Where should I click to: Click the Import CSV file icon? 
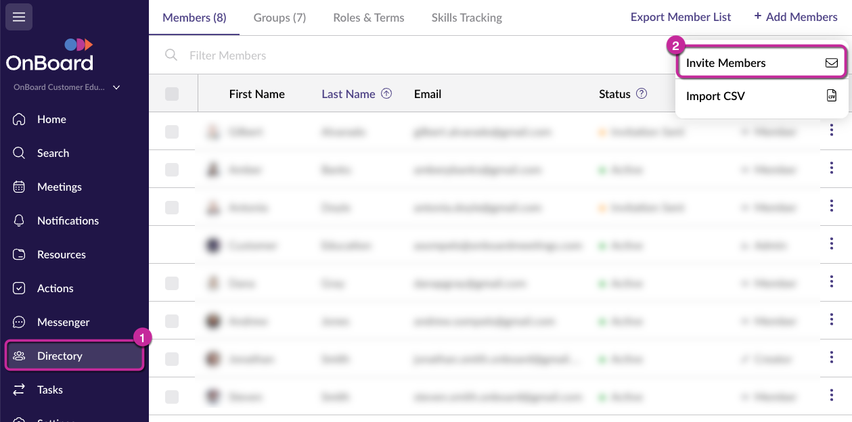(832, 96)
